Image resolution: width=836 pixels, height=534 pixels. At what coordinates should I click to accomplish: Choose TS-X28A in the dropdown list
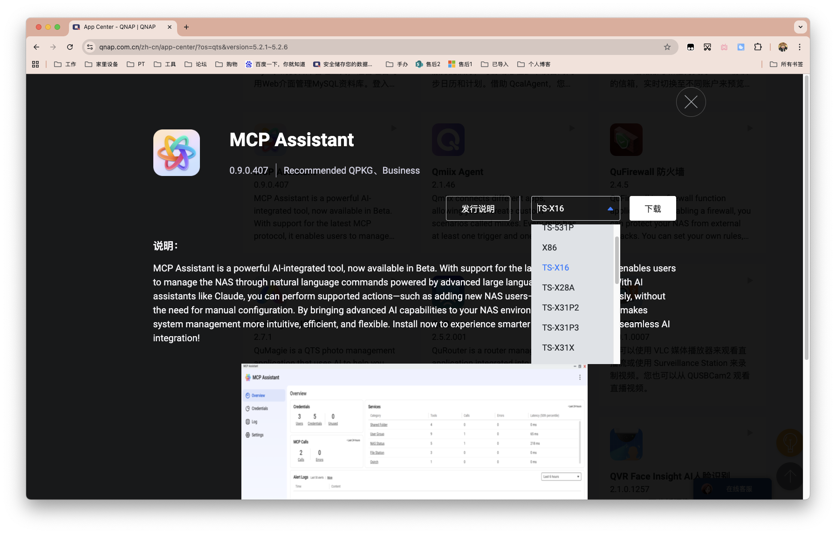[x=558, y=288]
